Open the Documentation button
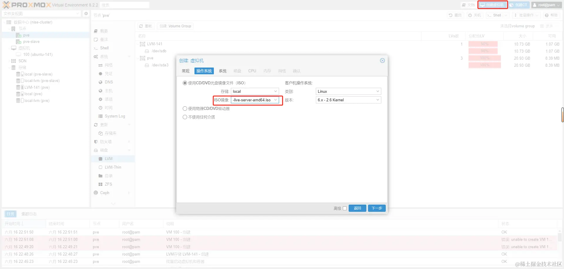 click(468, 5)
